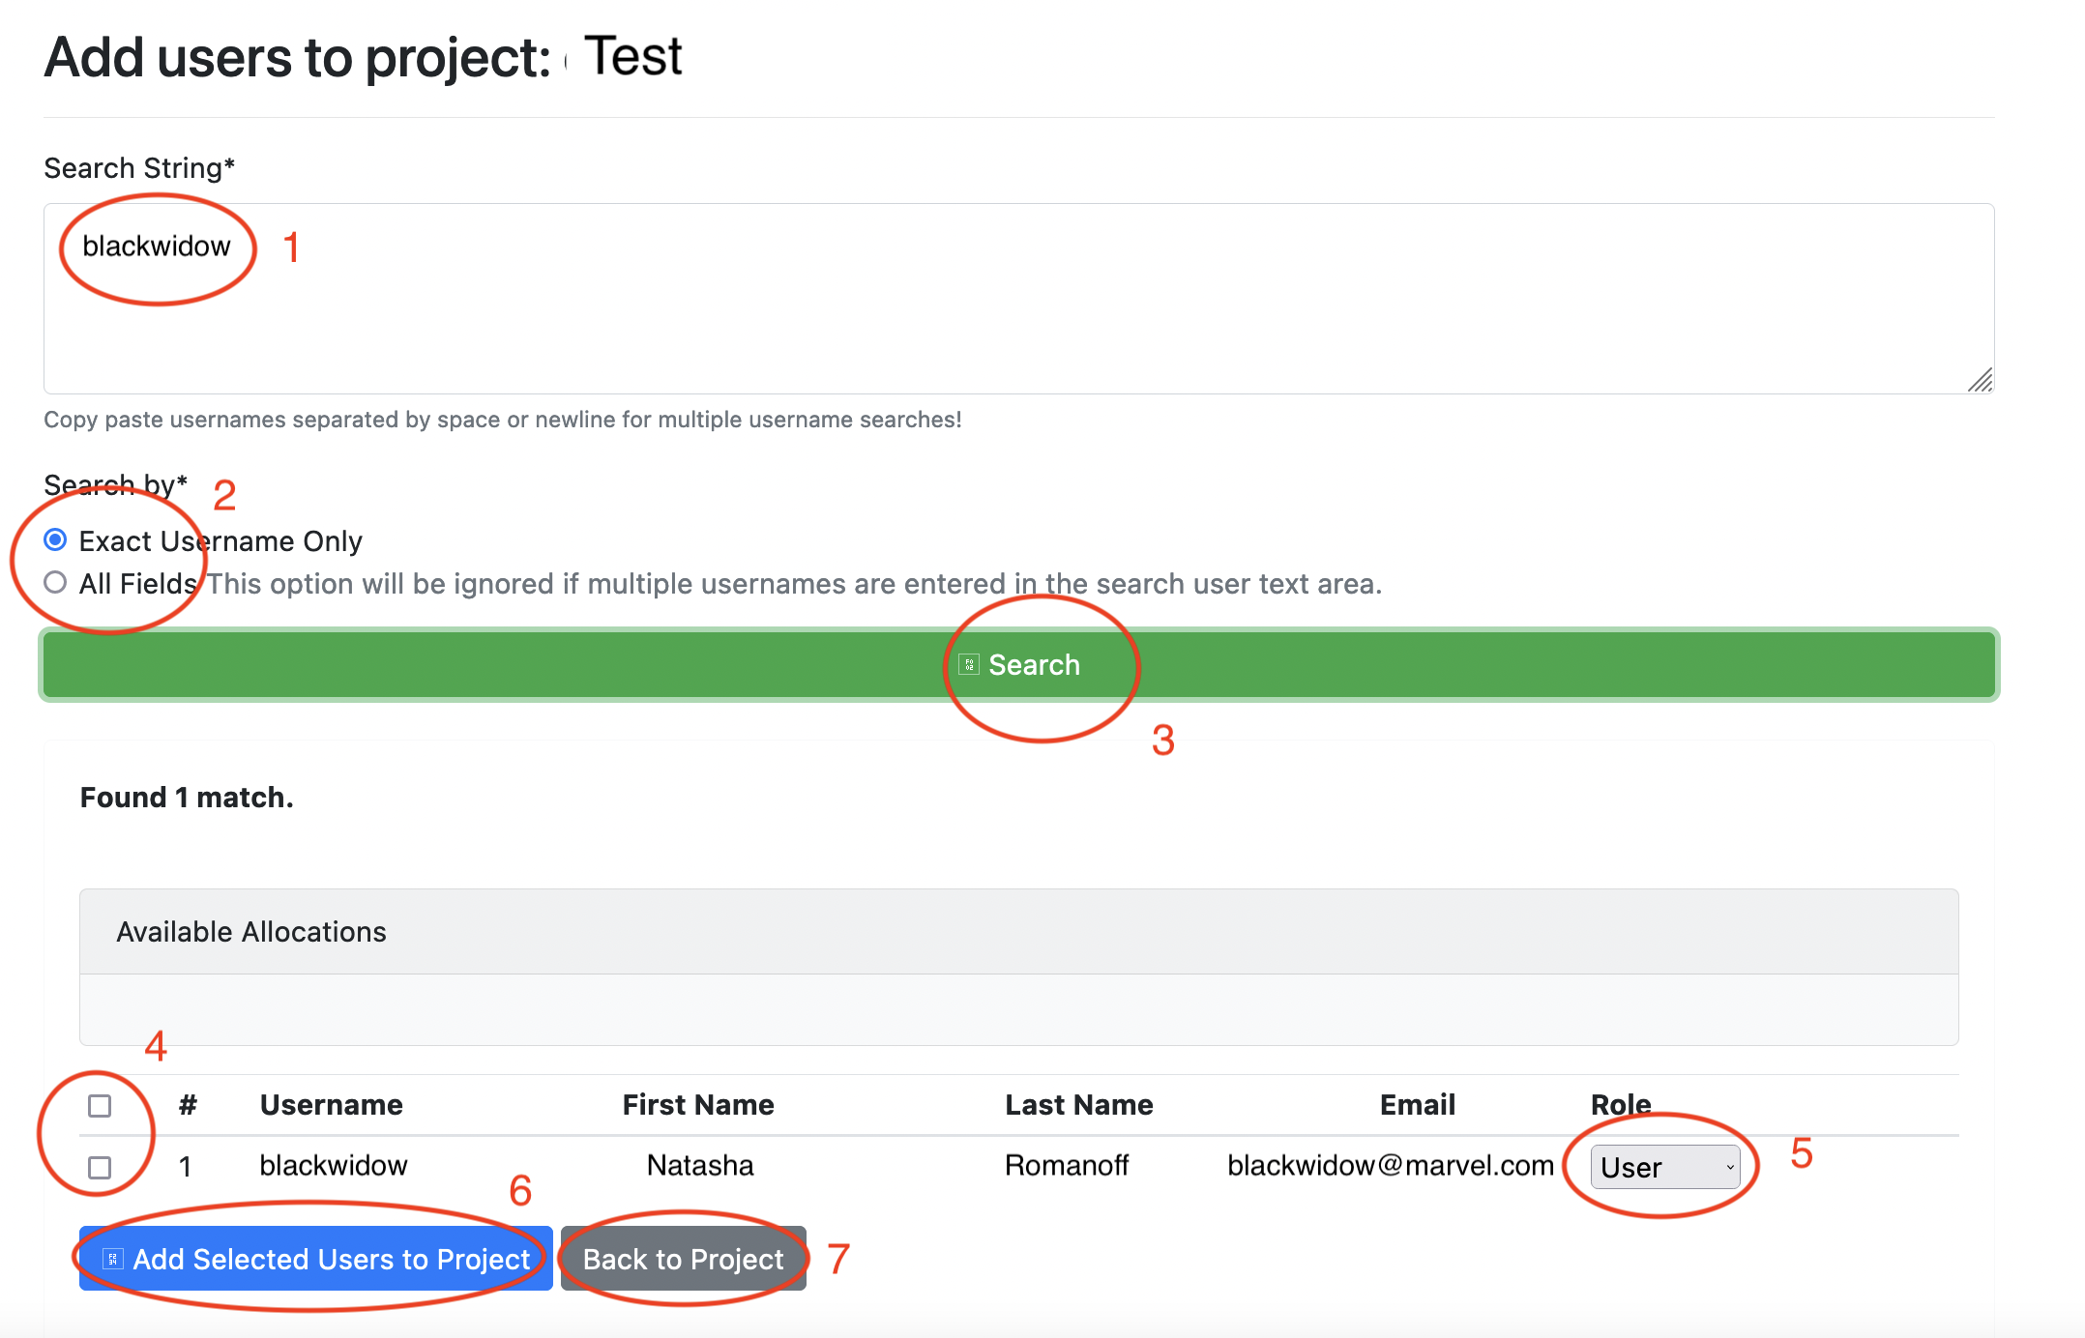Click the Role column header
2085x1338 pixels.
pos(1621,1105)
